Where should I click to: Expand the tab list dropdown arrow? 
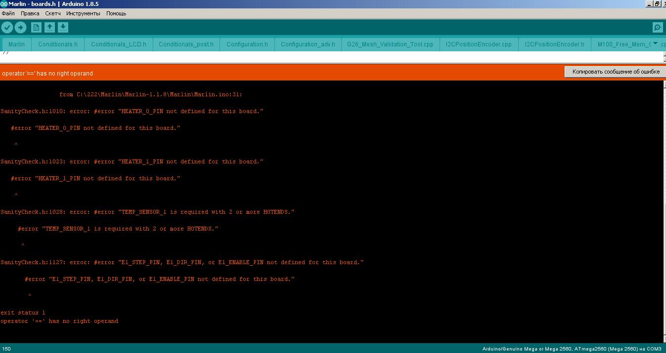(656, 44)
